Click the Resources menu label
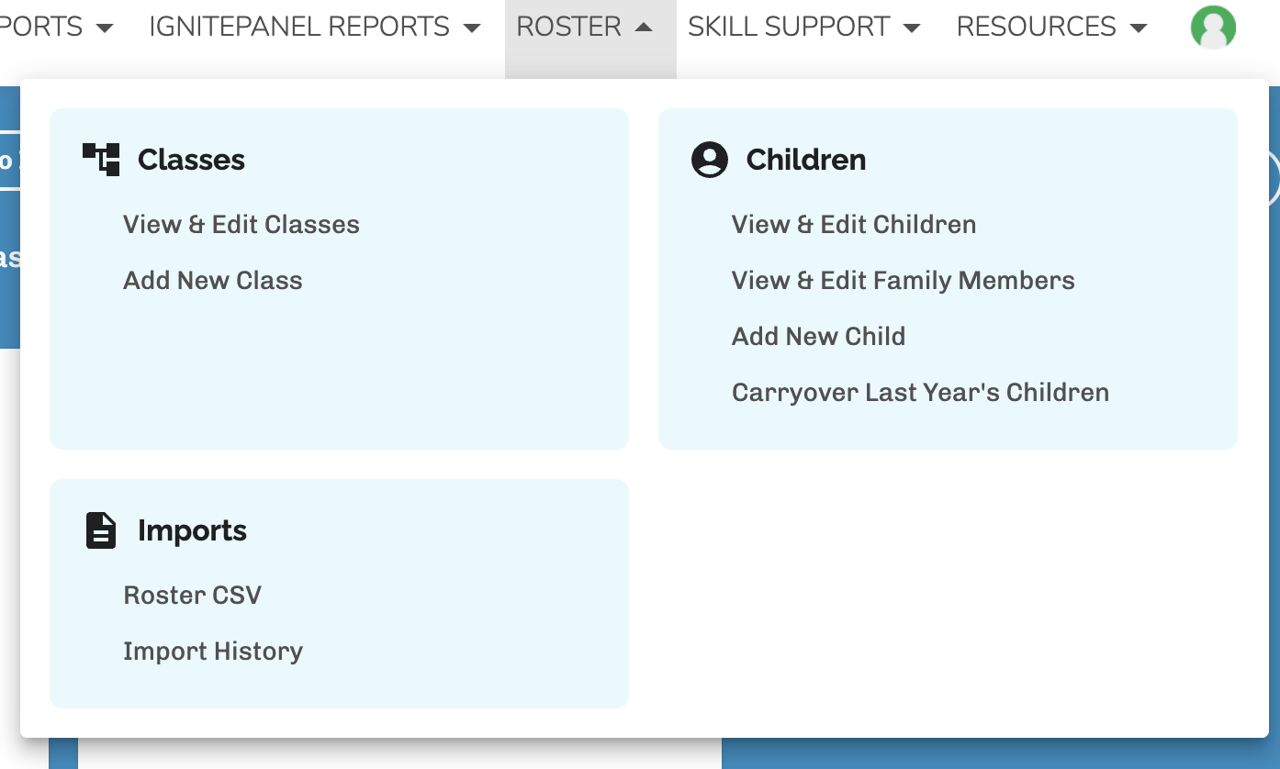Screen dimensions: 1280x769 click(1036, 28)
